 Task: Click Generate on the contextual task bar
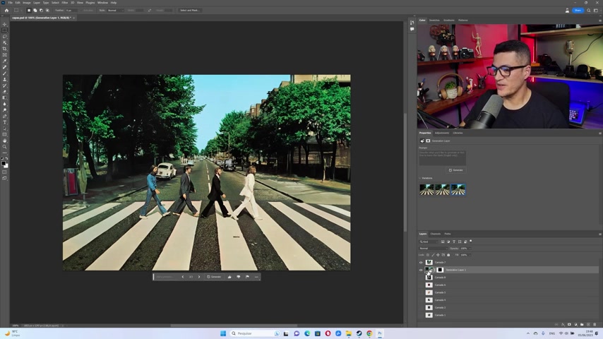[214, 277]
